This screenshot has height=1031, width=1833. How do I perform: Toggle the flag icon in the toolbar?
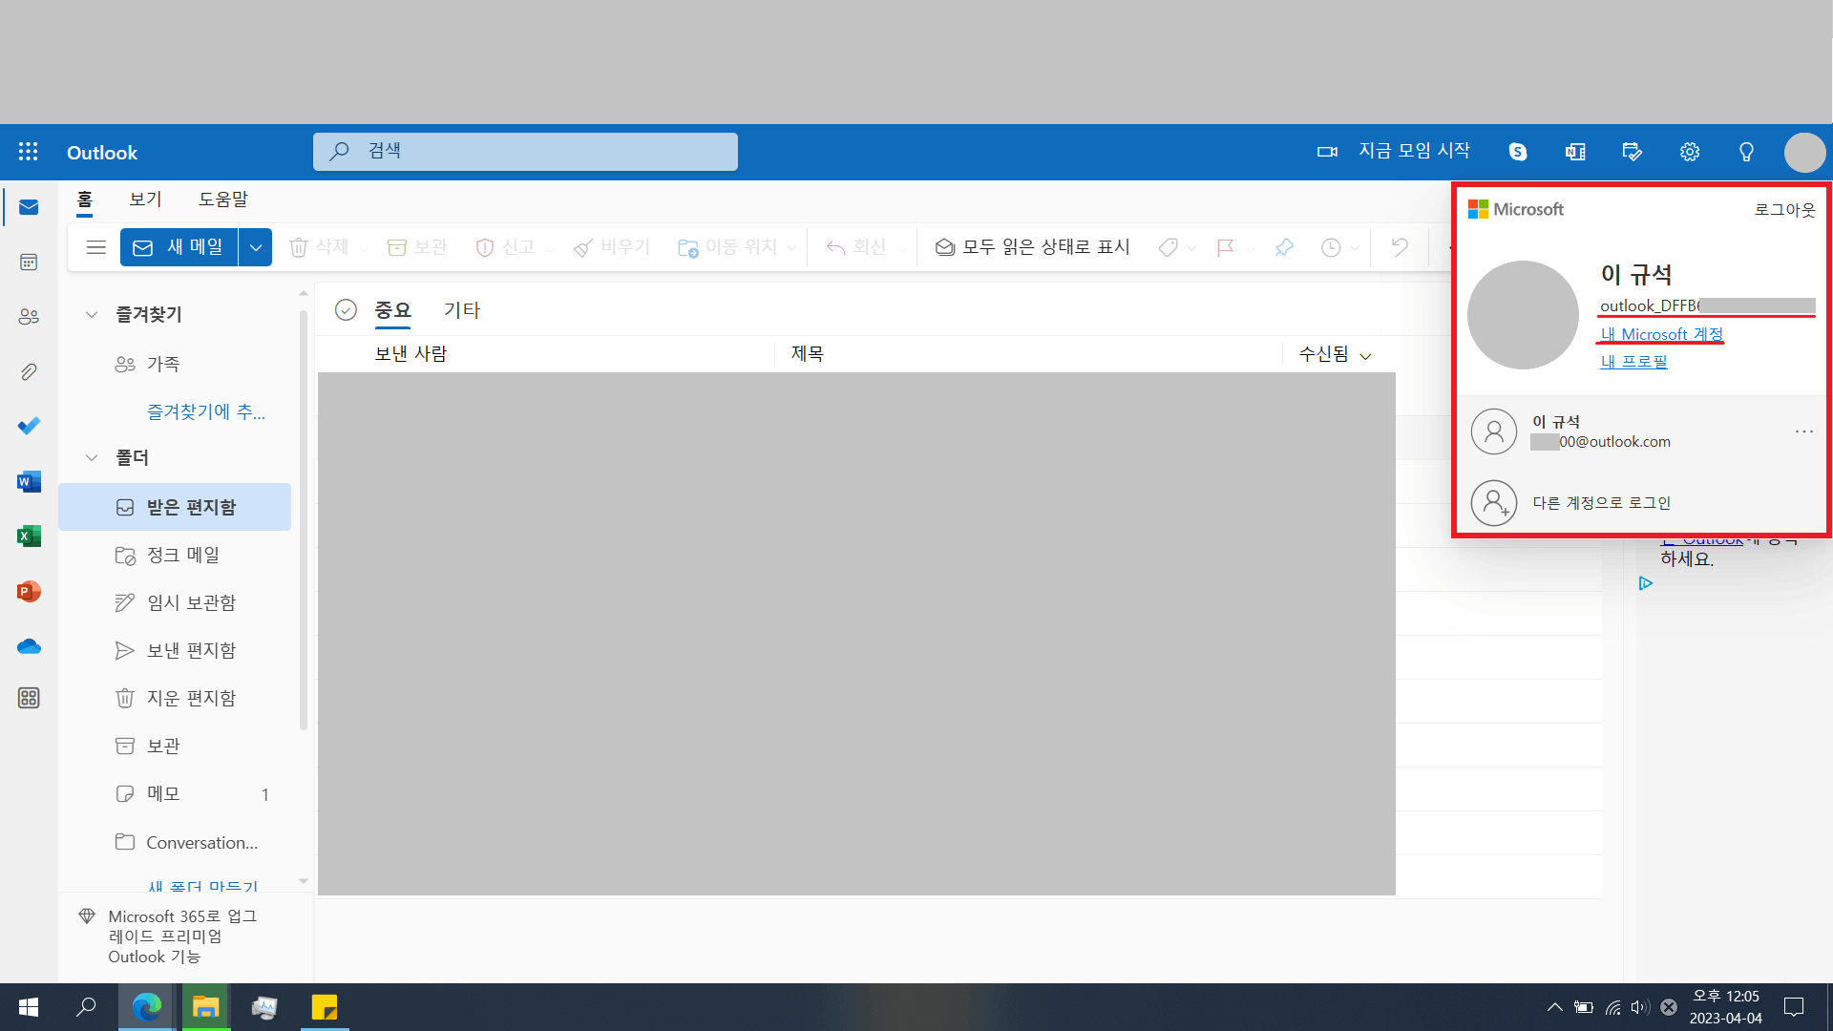pyautogui.click(x=1226, y=246)
